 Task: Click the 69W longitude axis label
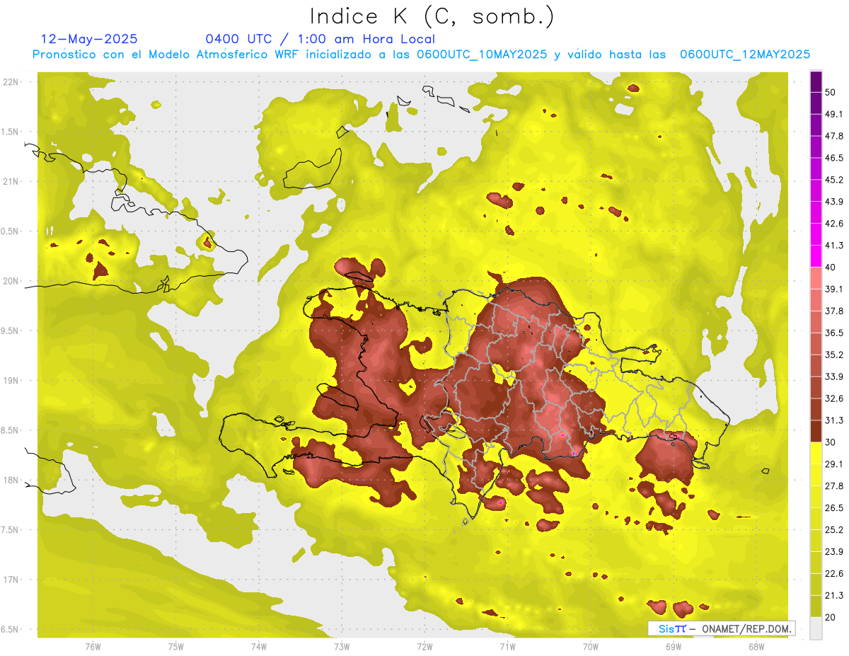click(674, 646)
